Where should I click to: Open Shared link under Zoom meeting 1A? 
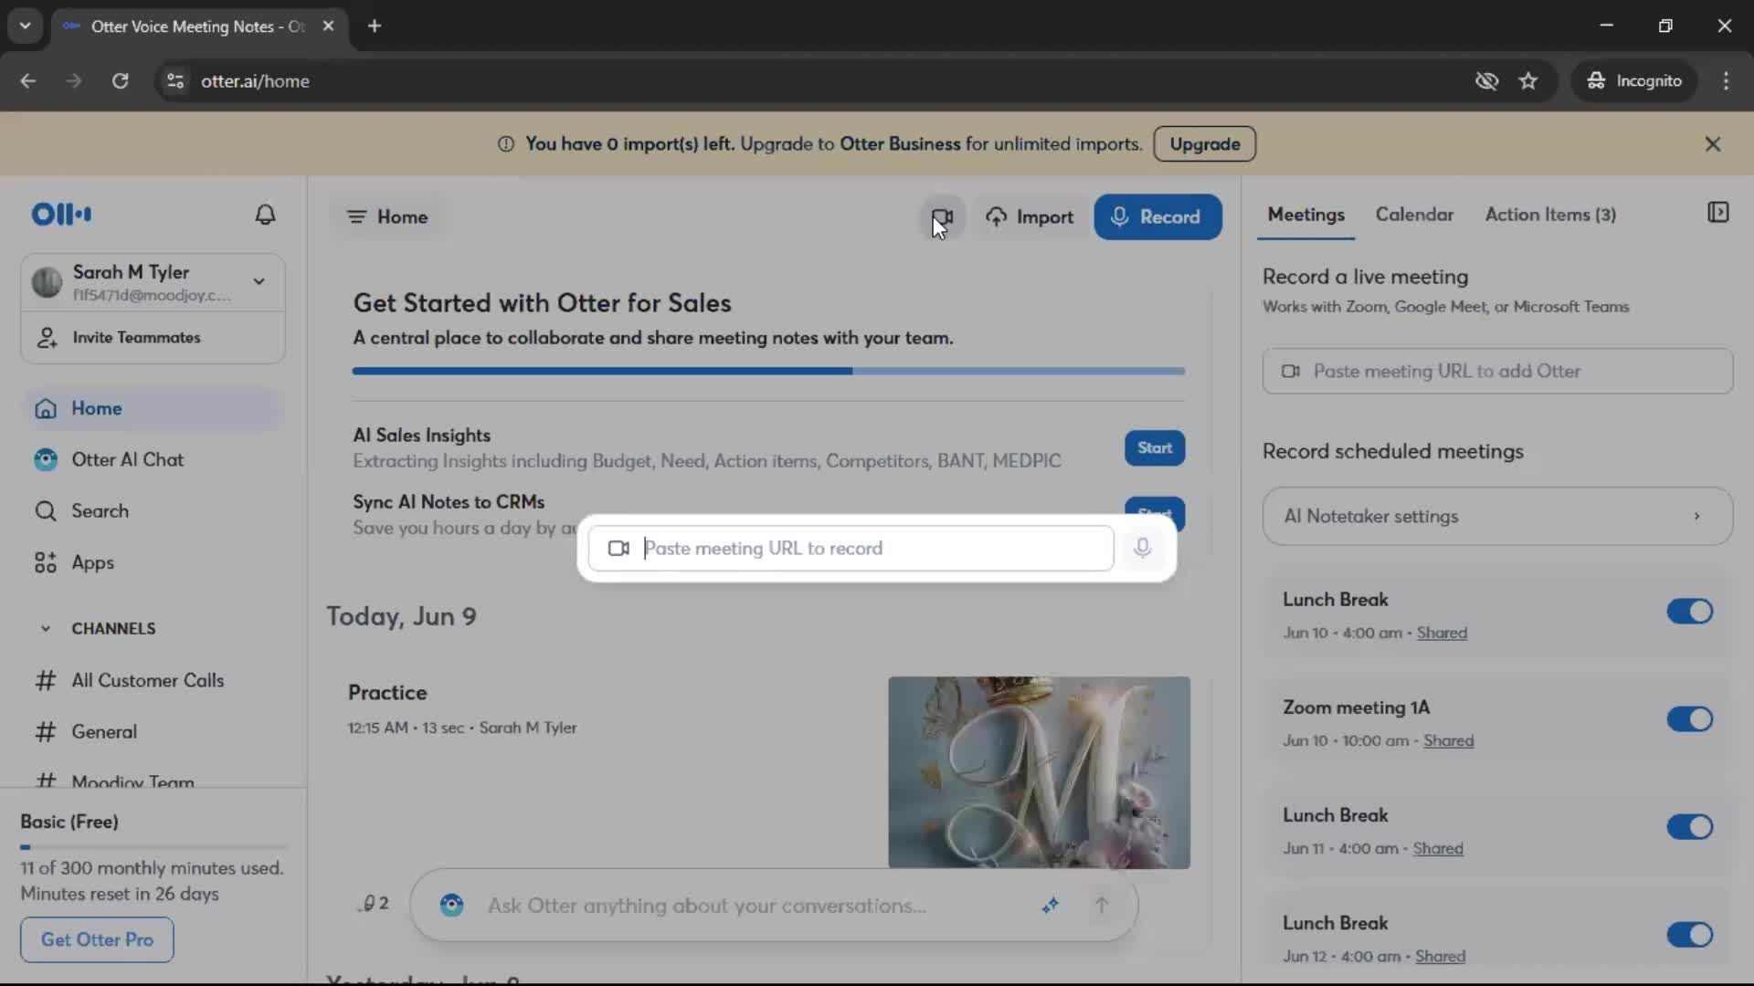[1448, 740]
